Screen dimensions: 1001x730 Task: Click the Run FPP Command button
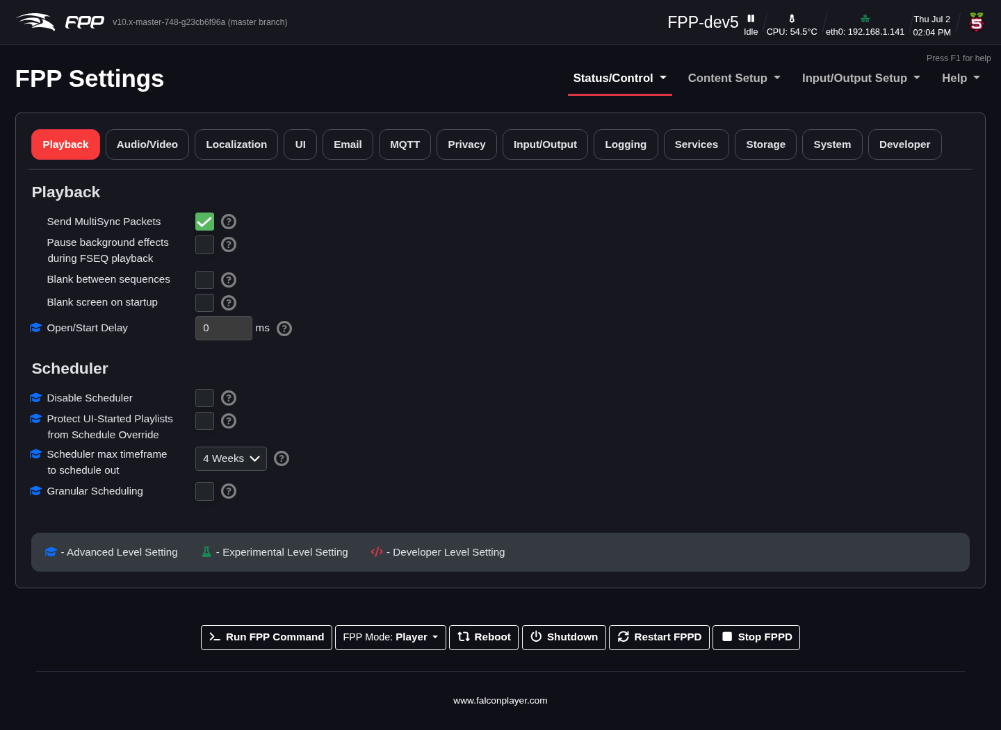[266, 638]
